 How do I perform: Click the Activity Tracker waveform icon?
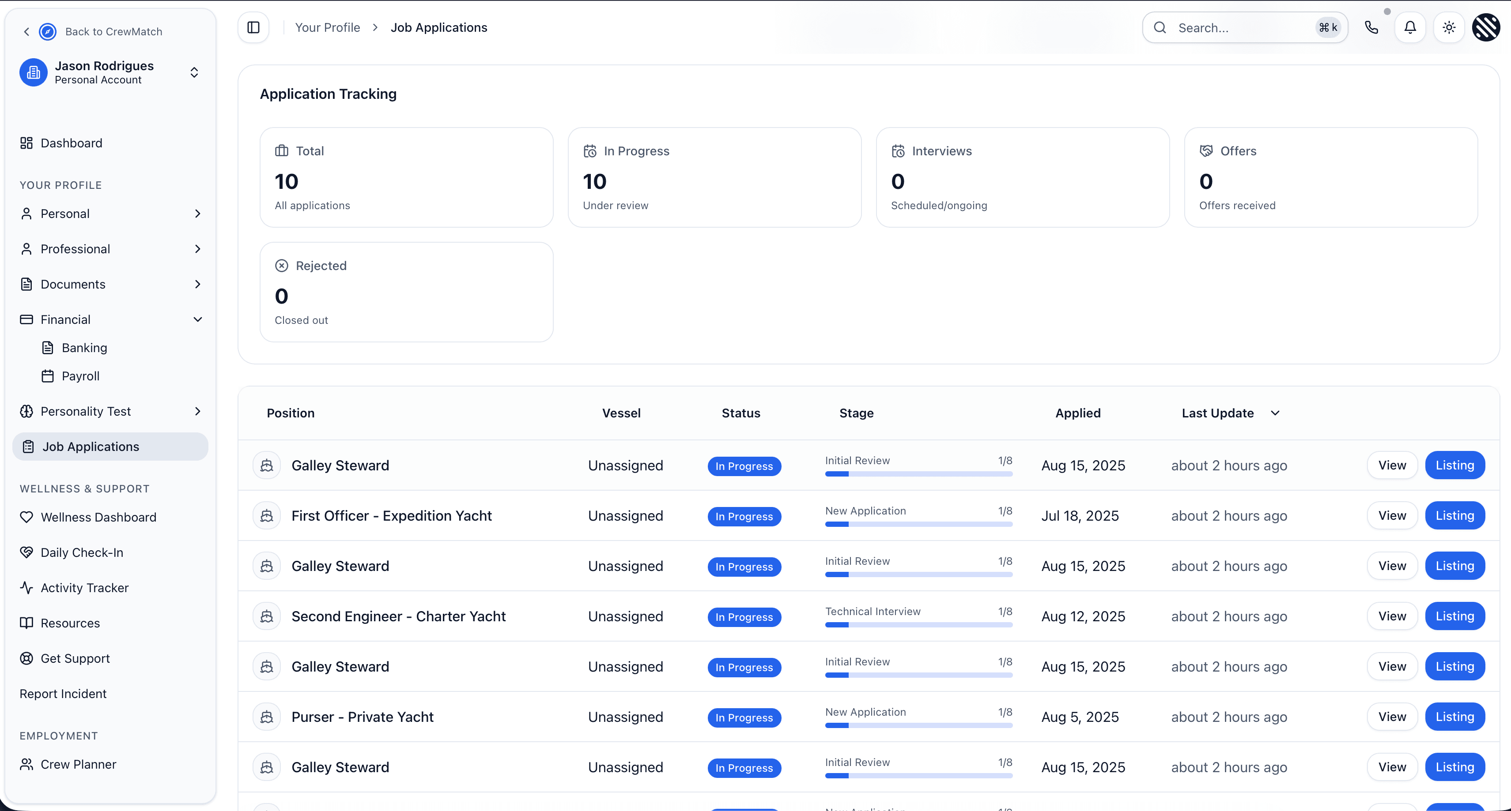click(x=26, y=588)
